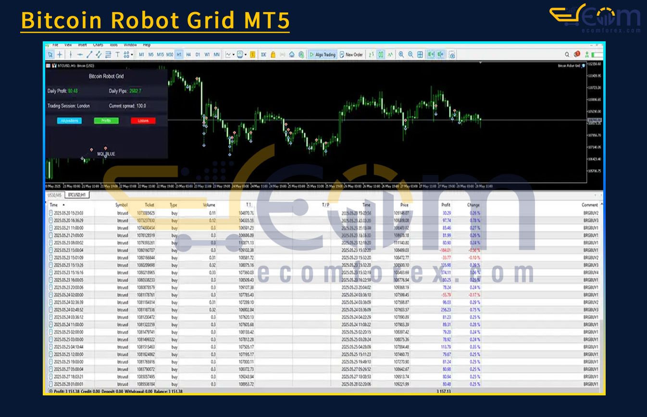
Task: Open the shapes objects dropdown
Action: [x=128, y=55]
